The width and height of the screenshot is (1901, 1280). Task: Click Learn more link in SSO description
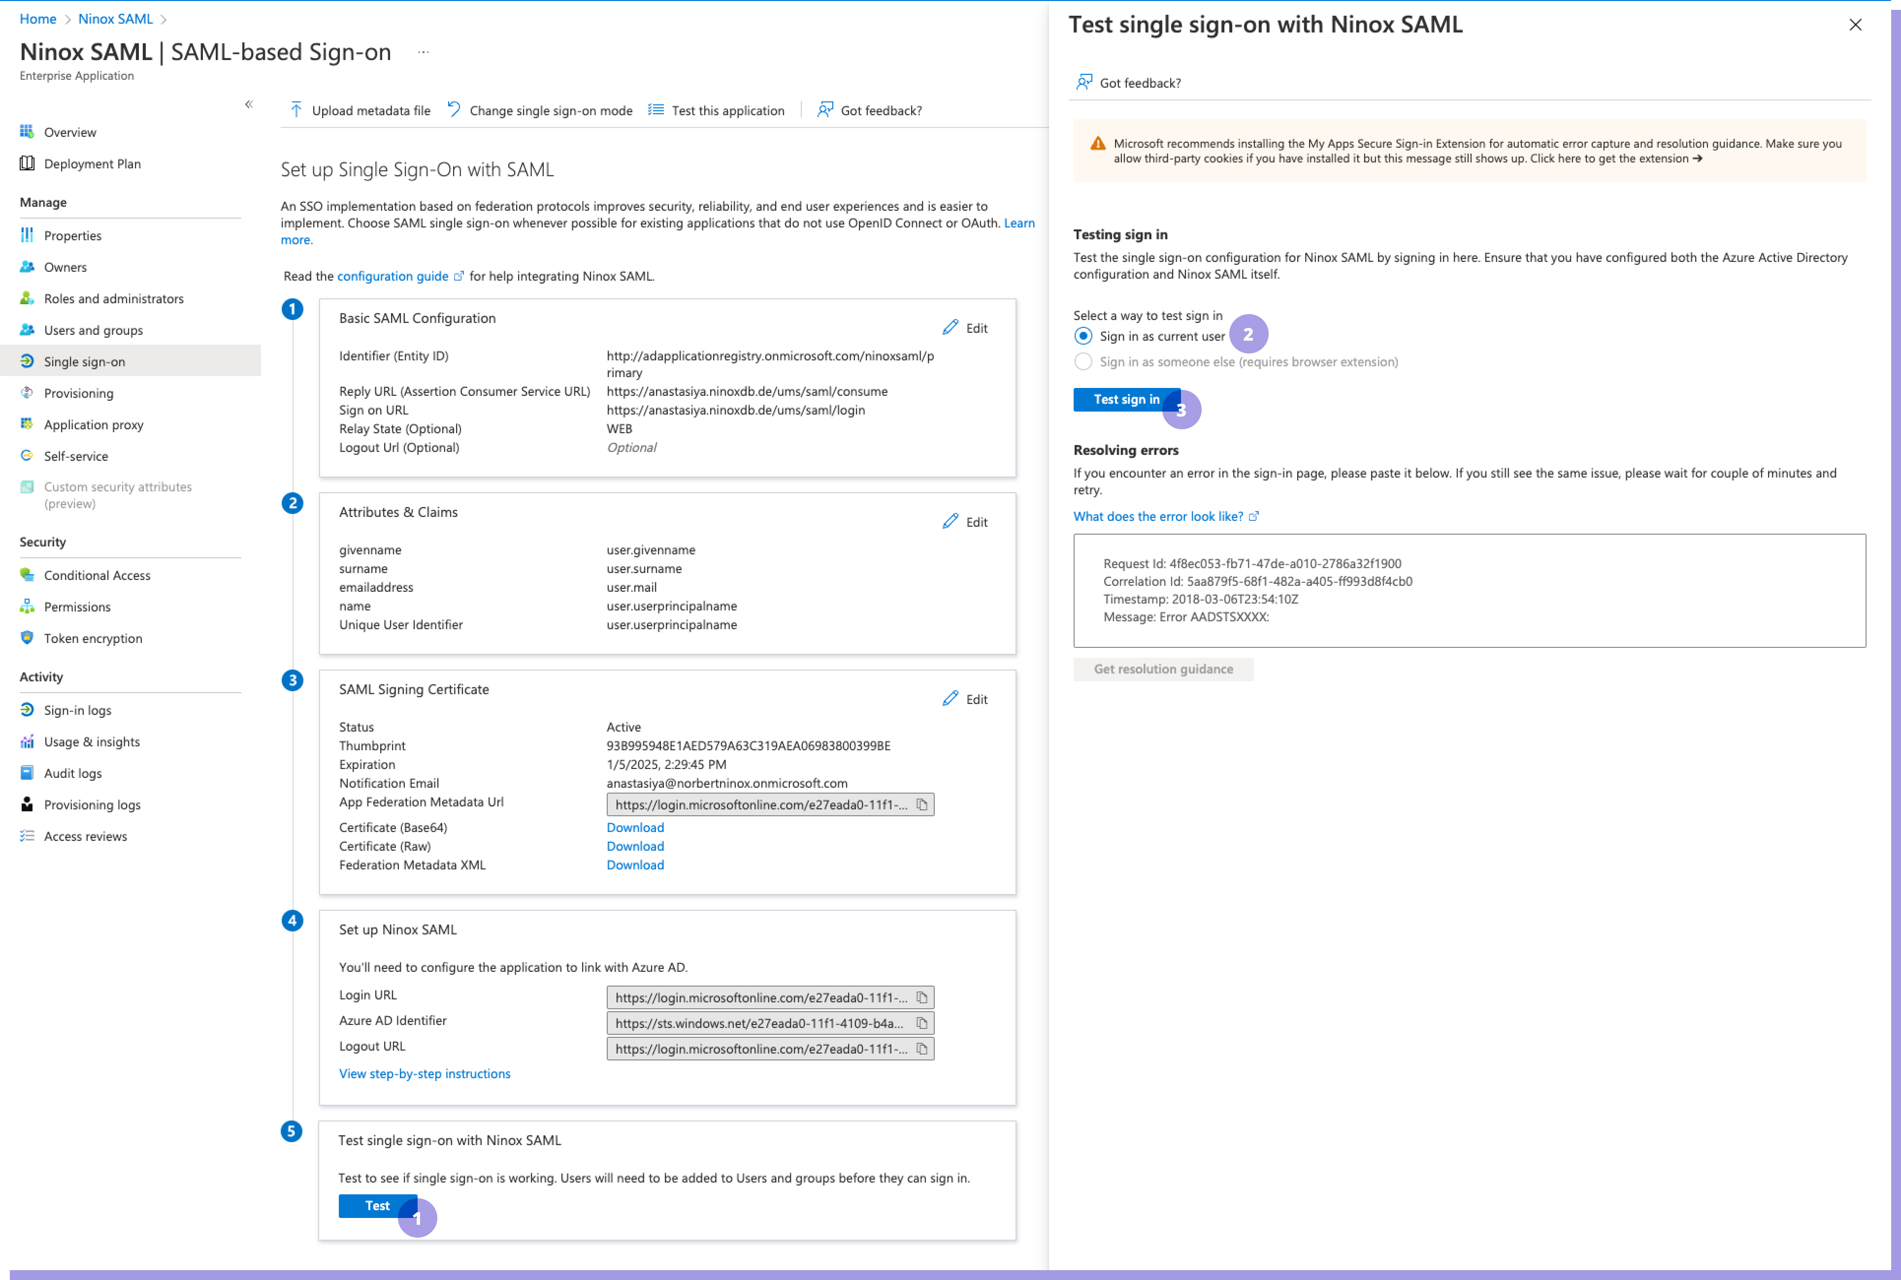pyautogui.click(x=1019, y=223)
